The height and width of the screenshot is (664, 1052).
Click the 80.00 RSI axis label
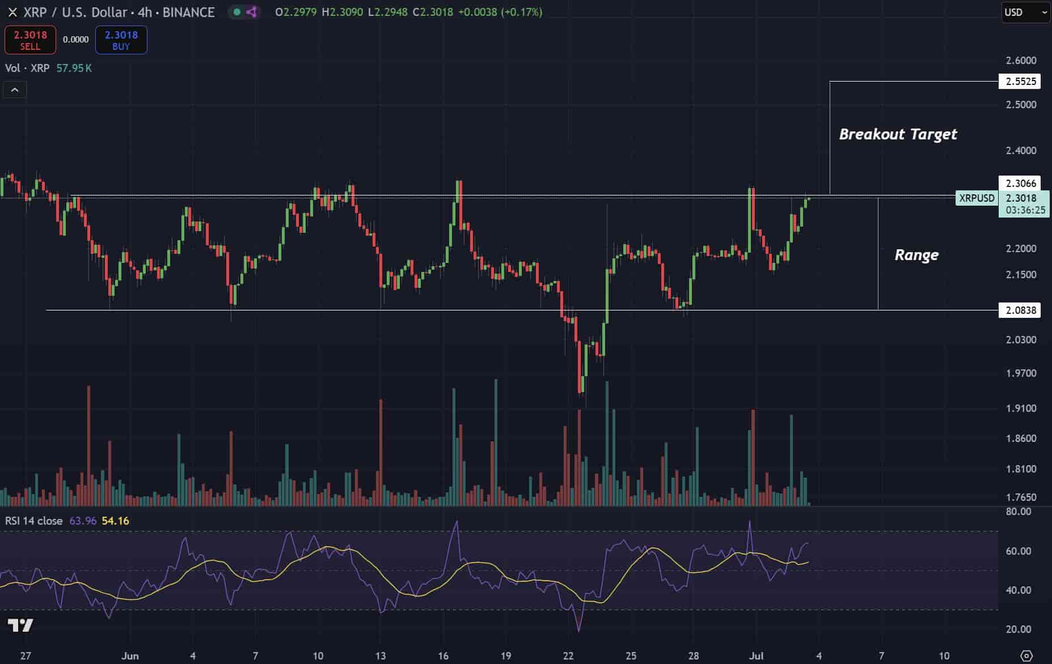[1018, 512]
